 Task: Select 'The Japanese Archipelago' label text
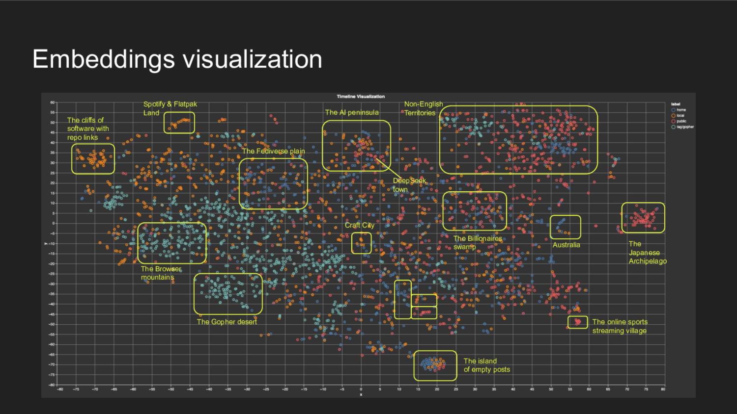[647, 253]
